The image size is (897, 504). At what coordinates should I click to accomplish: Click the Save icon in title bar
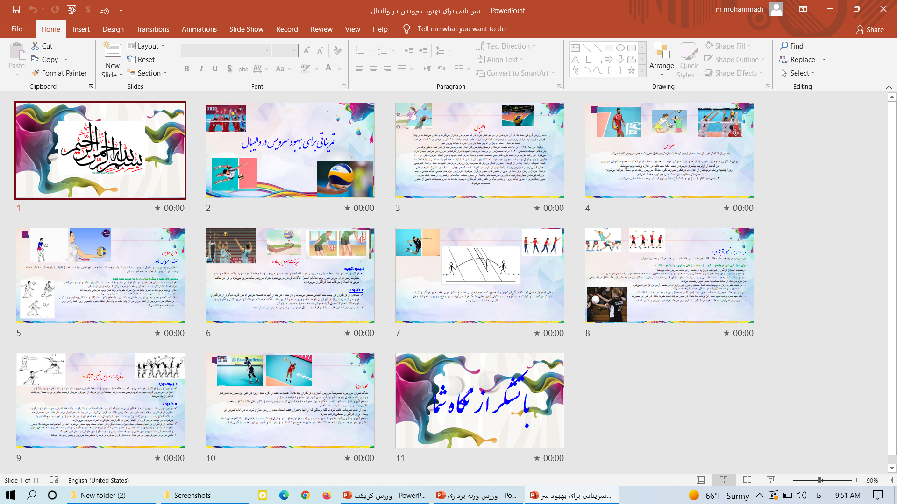pyautogui.click(x=16, y=9)
